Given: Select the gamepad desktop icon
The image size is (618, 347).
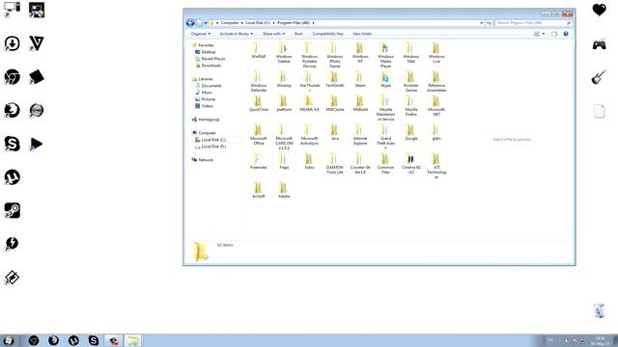Looking at the screenshot, I should coord(599,44).
